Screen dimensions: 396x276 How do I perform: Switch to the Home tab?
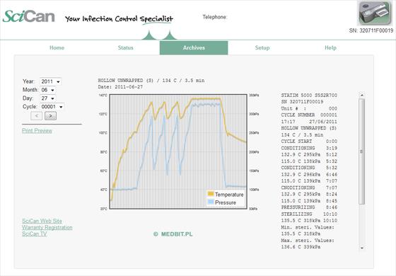point(57,48)
